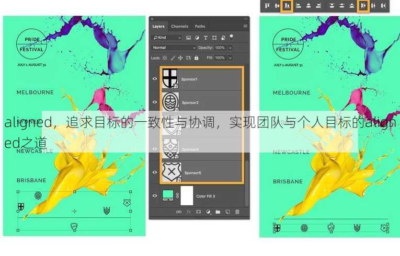400x256 pixels.
Task: Open the Kind filter dropdown
Action: [167, 38]
